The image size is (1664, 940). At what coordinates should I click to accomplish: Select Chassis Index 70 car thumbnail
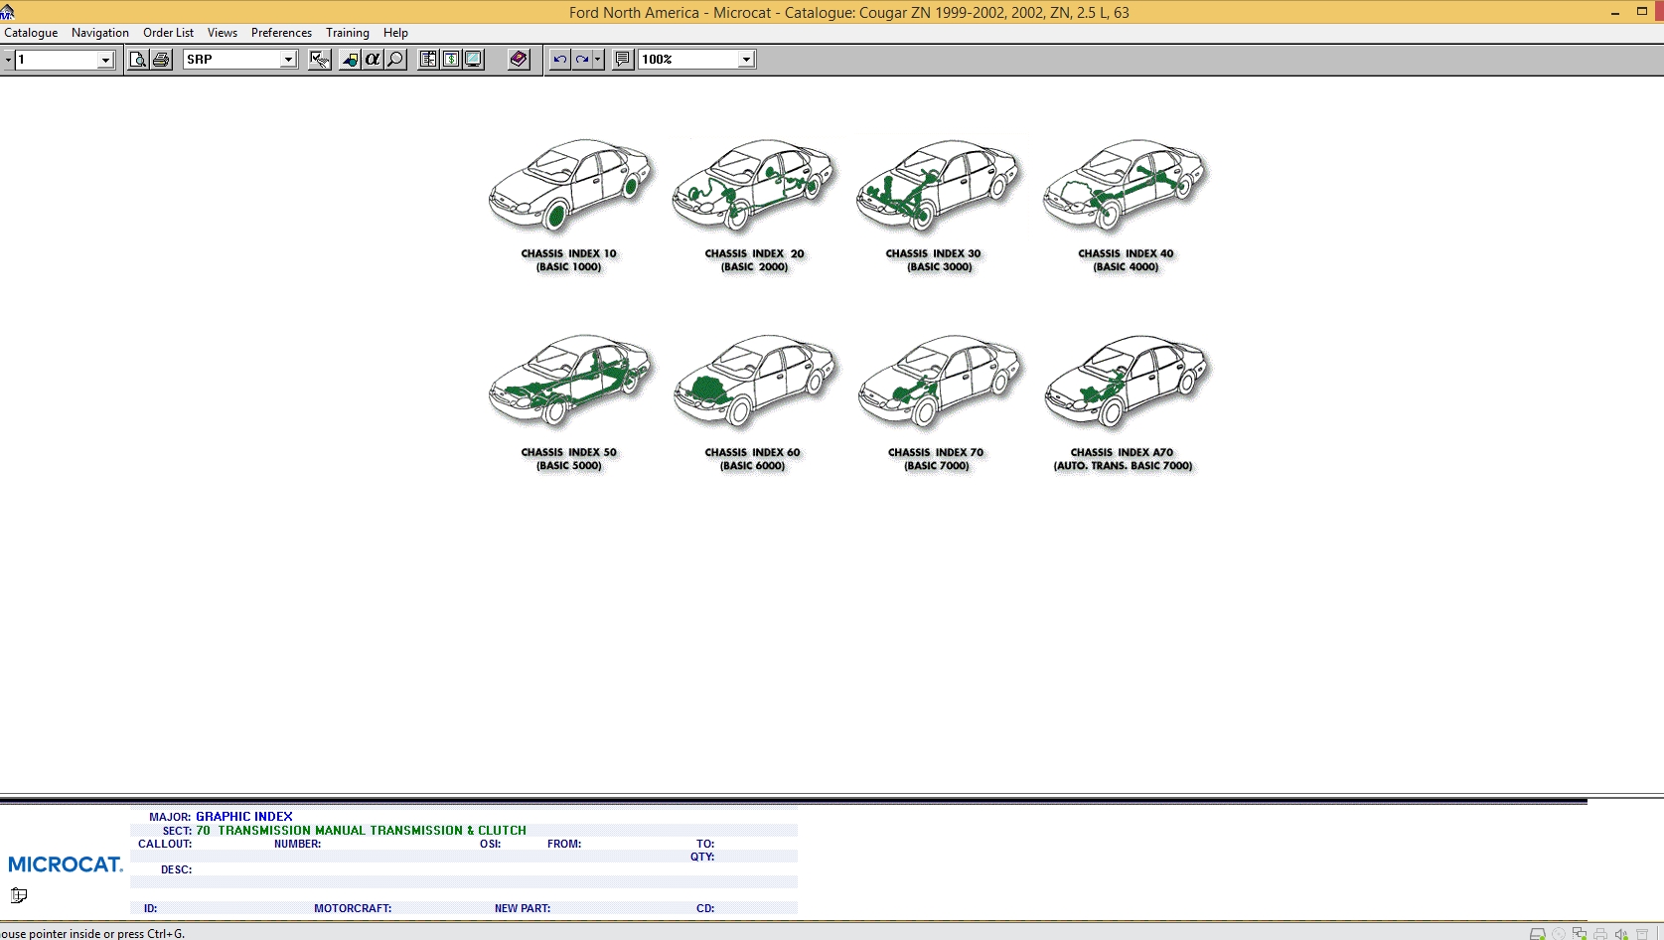[x=939, y=382]
